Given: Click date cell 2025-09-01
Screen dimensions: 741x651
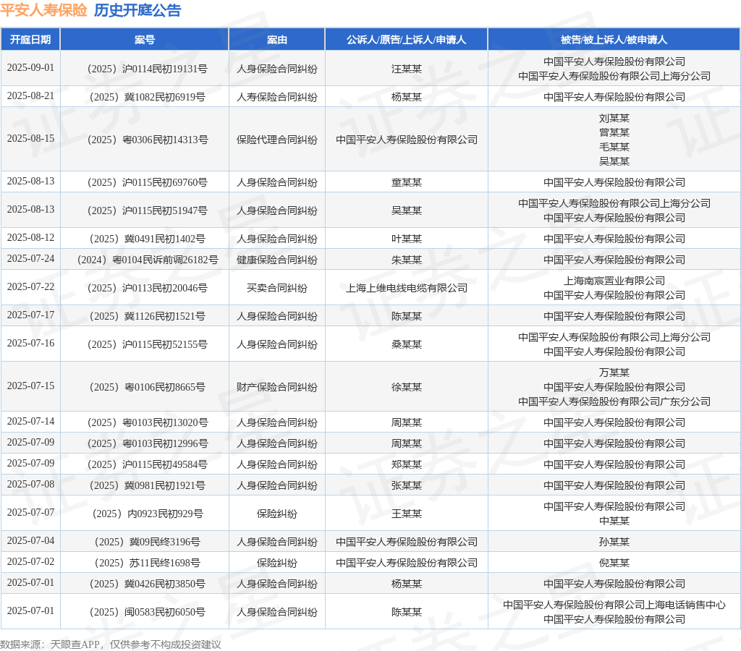Looking at the screenshot, I should [30, 67].
